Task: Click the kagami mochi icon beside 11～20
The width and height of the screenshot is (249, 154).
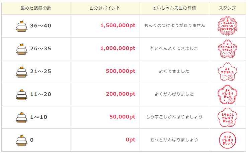Action: coord(21,94)
